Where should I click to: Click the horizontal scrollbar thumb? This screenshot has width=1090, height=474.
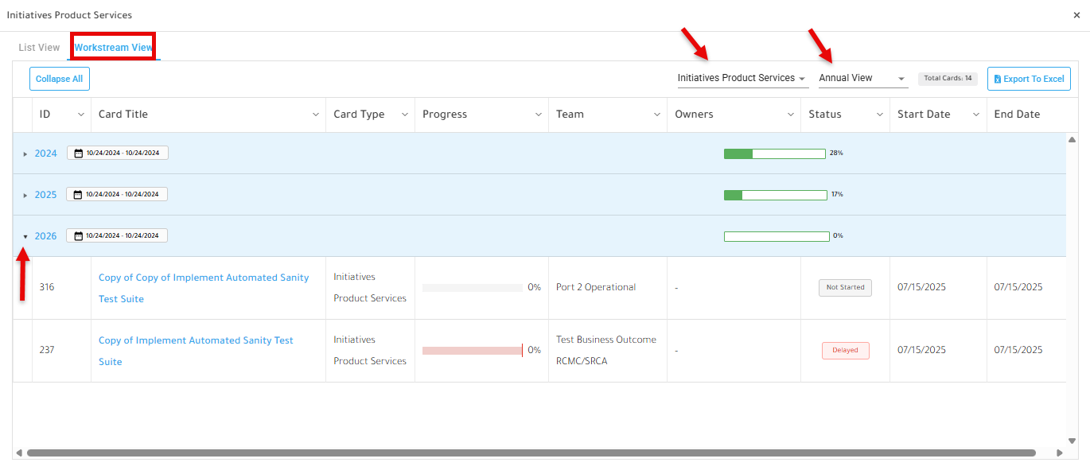(x=531, y=453)
